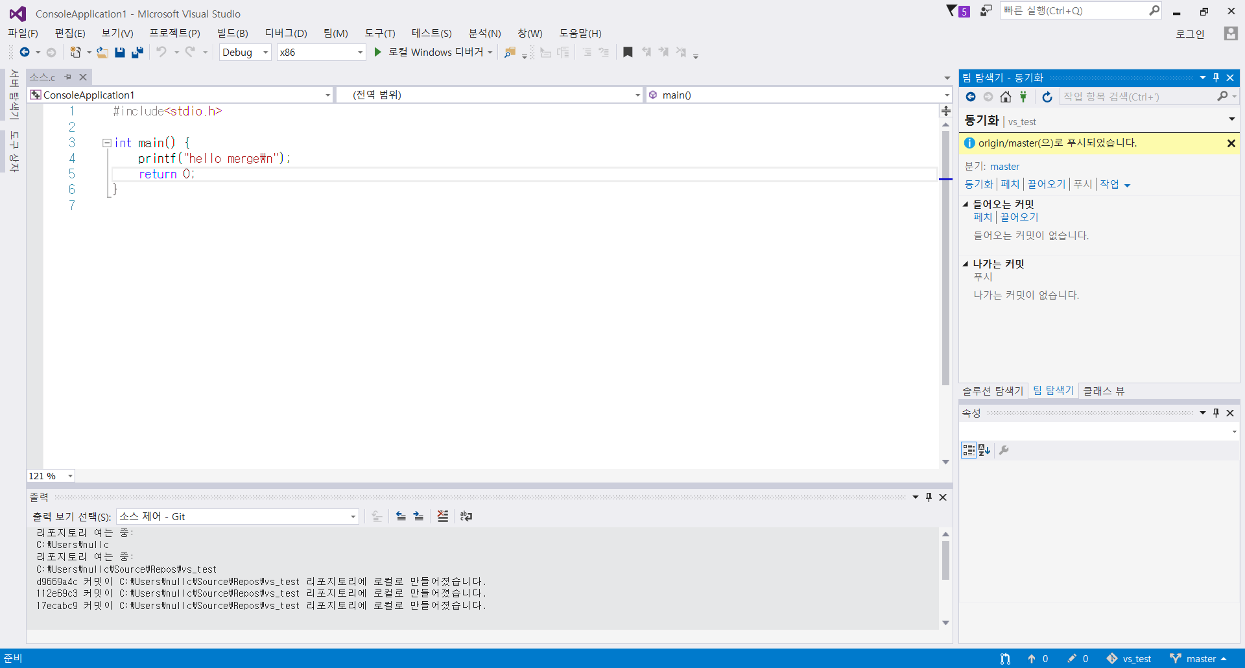
Task: Click the master branch indicator in status bar
Action: pos(1198,659)
